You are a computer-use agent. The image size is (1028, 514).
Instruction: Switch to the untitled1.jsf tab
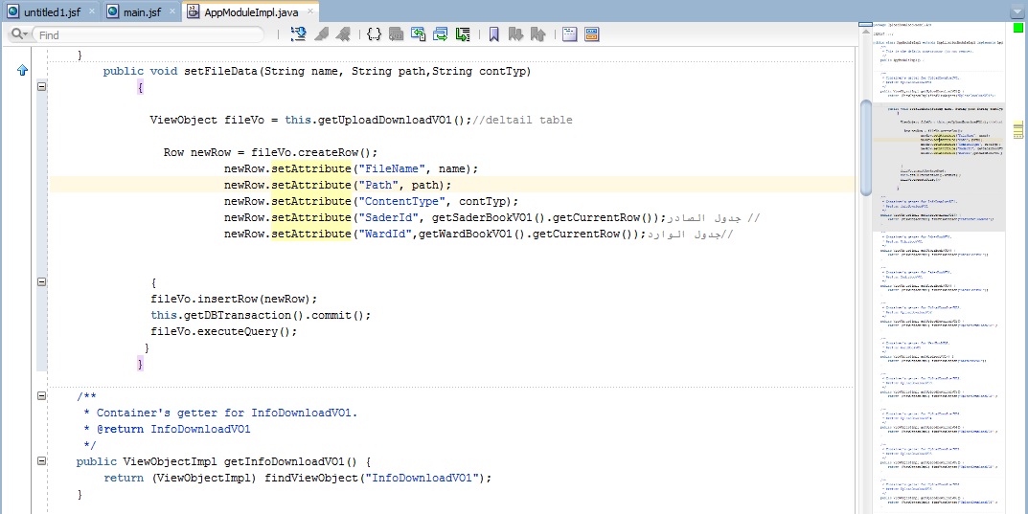[x=46, y=11]
